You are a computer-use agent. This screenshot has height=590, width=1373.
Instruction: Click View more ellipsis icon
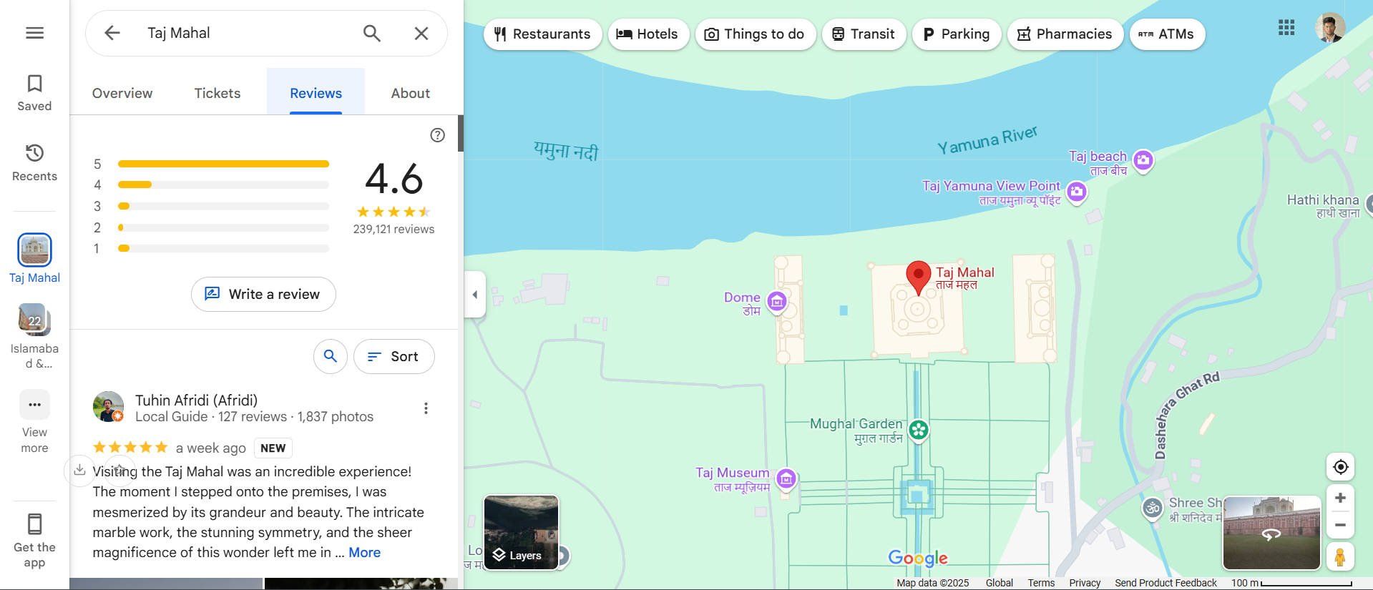point(34,405)
